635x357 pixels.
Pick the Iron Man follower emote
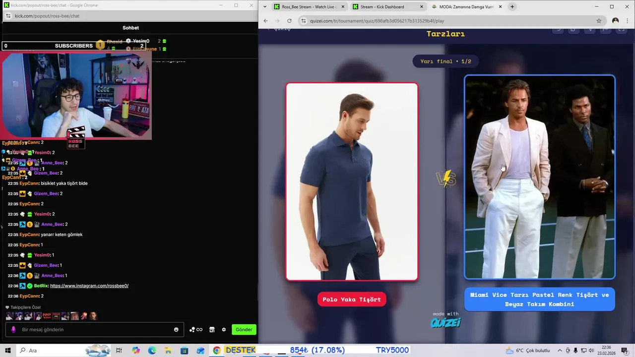pos(84,316)
